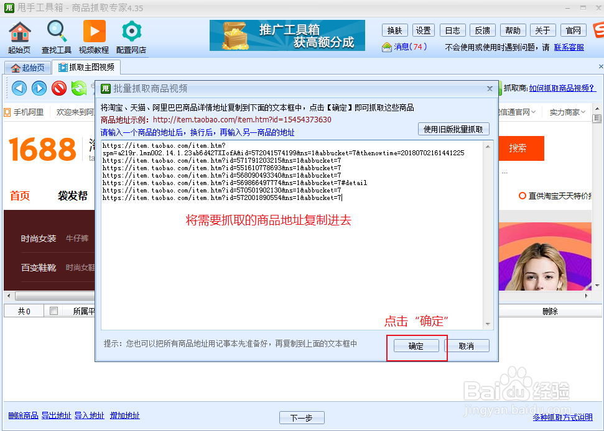This screenshot has height=431, width=604.
Task: Click the 1688 logo
Action: (x=43, y=149)
